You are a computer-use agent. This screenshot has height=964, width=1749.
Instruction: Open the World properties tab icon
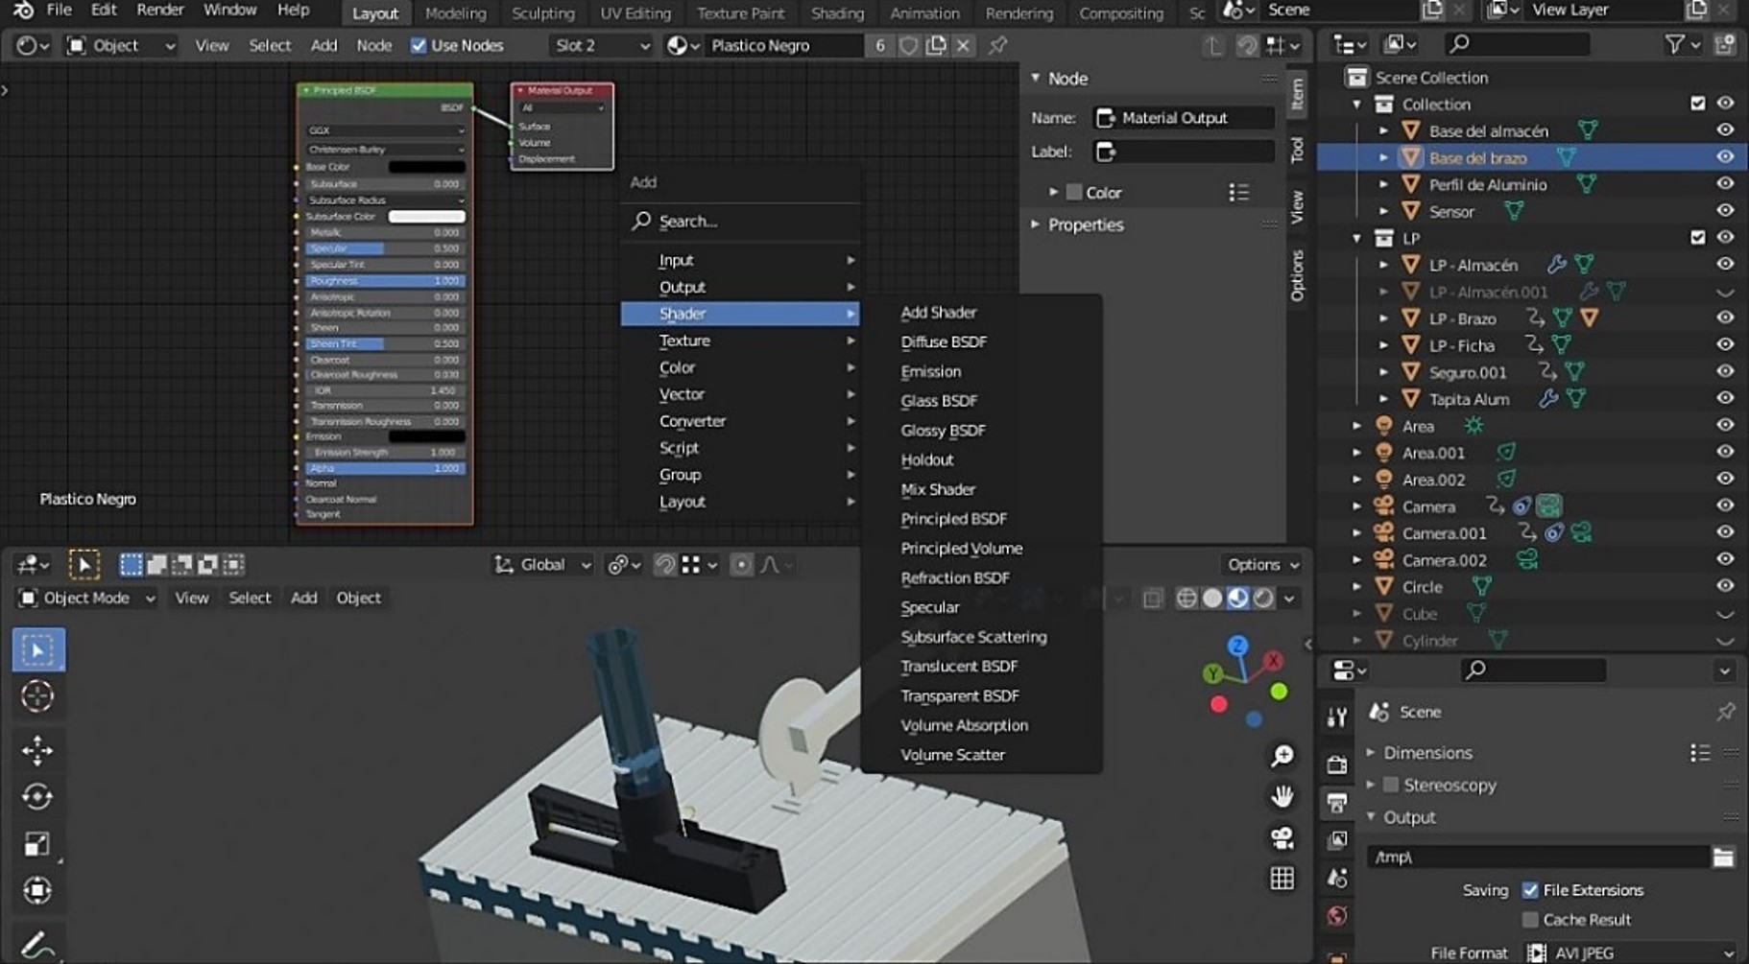tap(1336, 916)
